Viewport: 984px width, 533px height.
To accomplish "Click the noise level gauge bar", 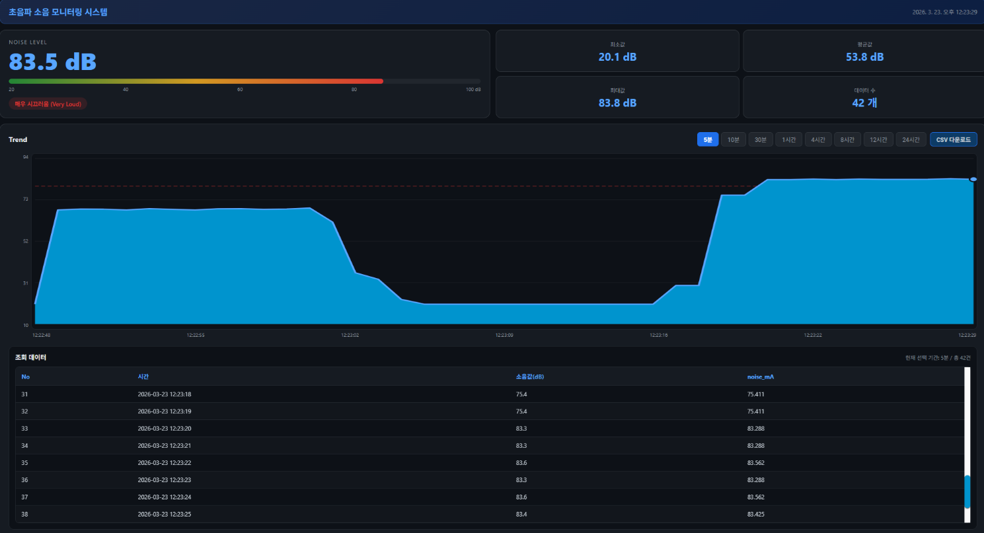I will [245, 81].
